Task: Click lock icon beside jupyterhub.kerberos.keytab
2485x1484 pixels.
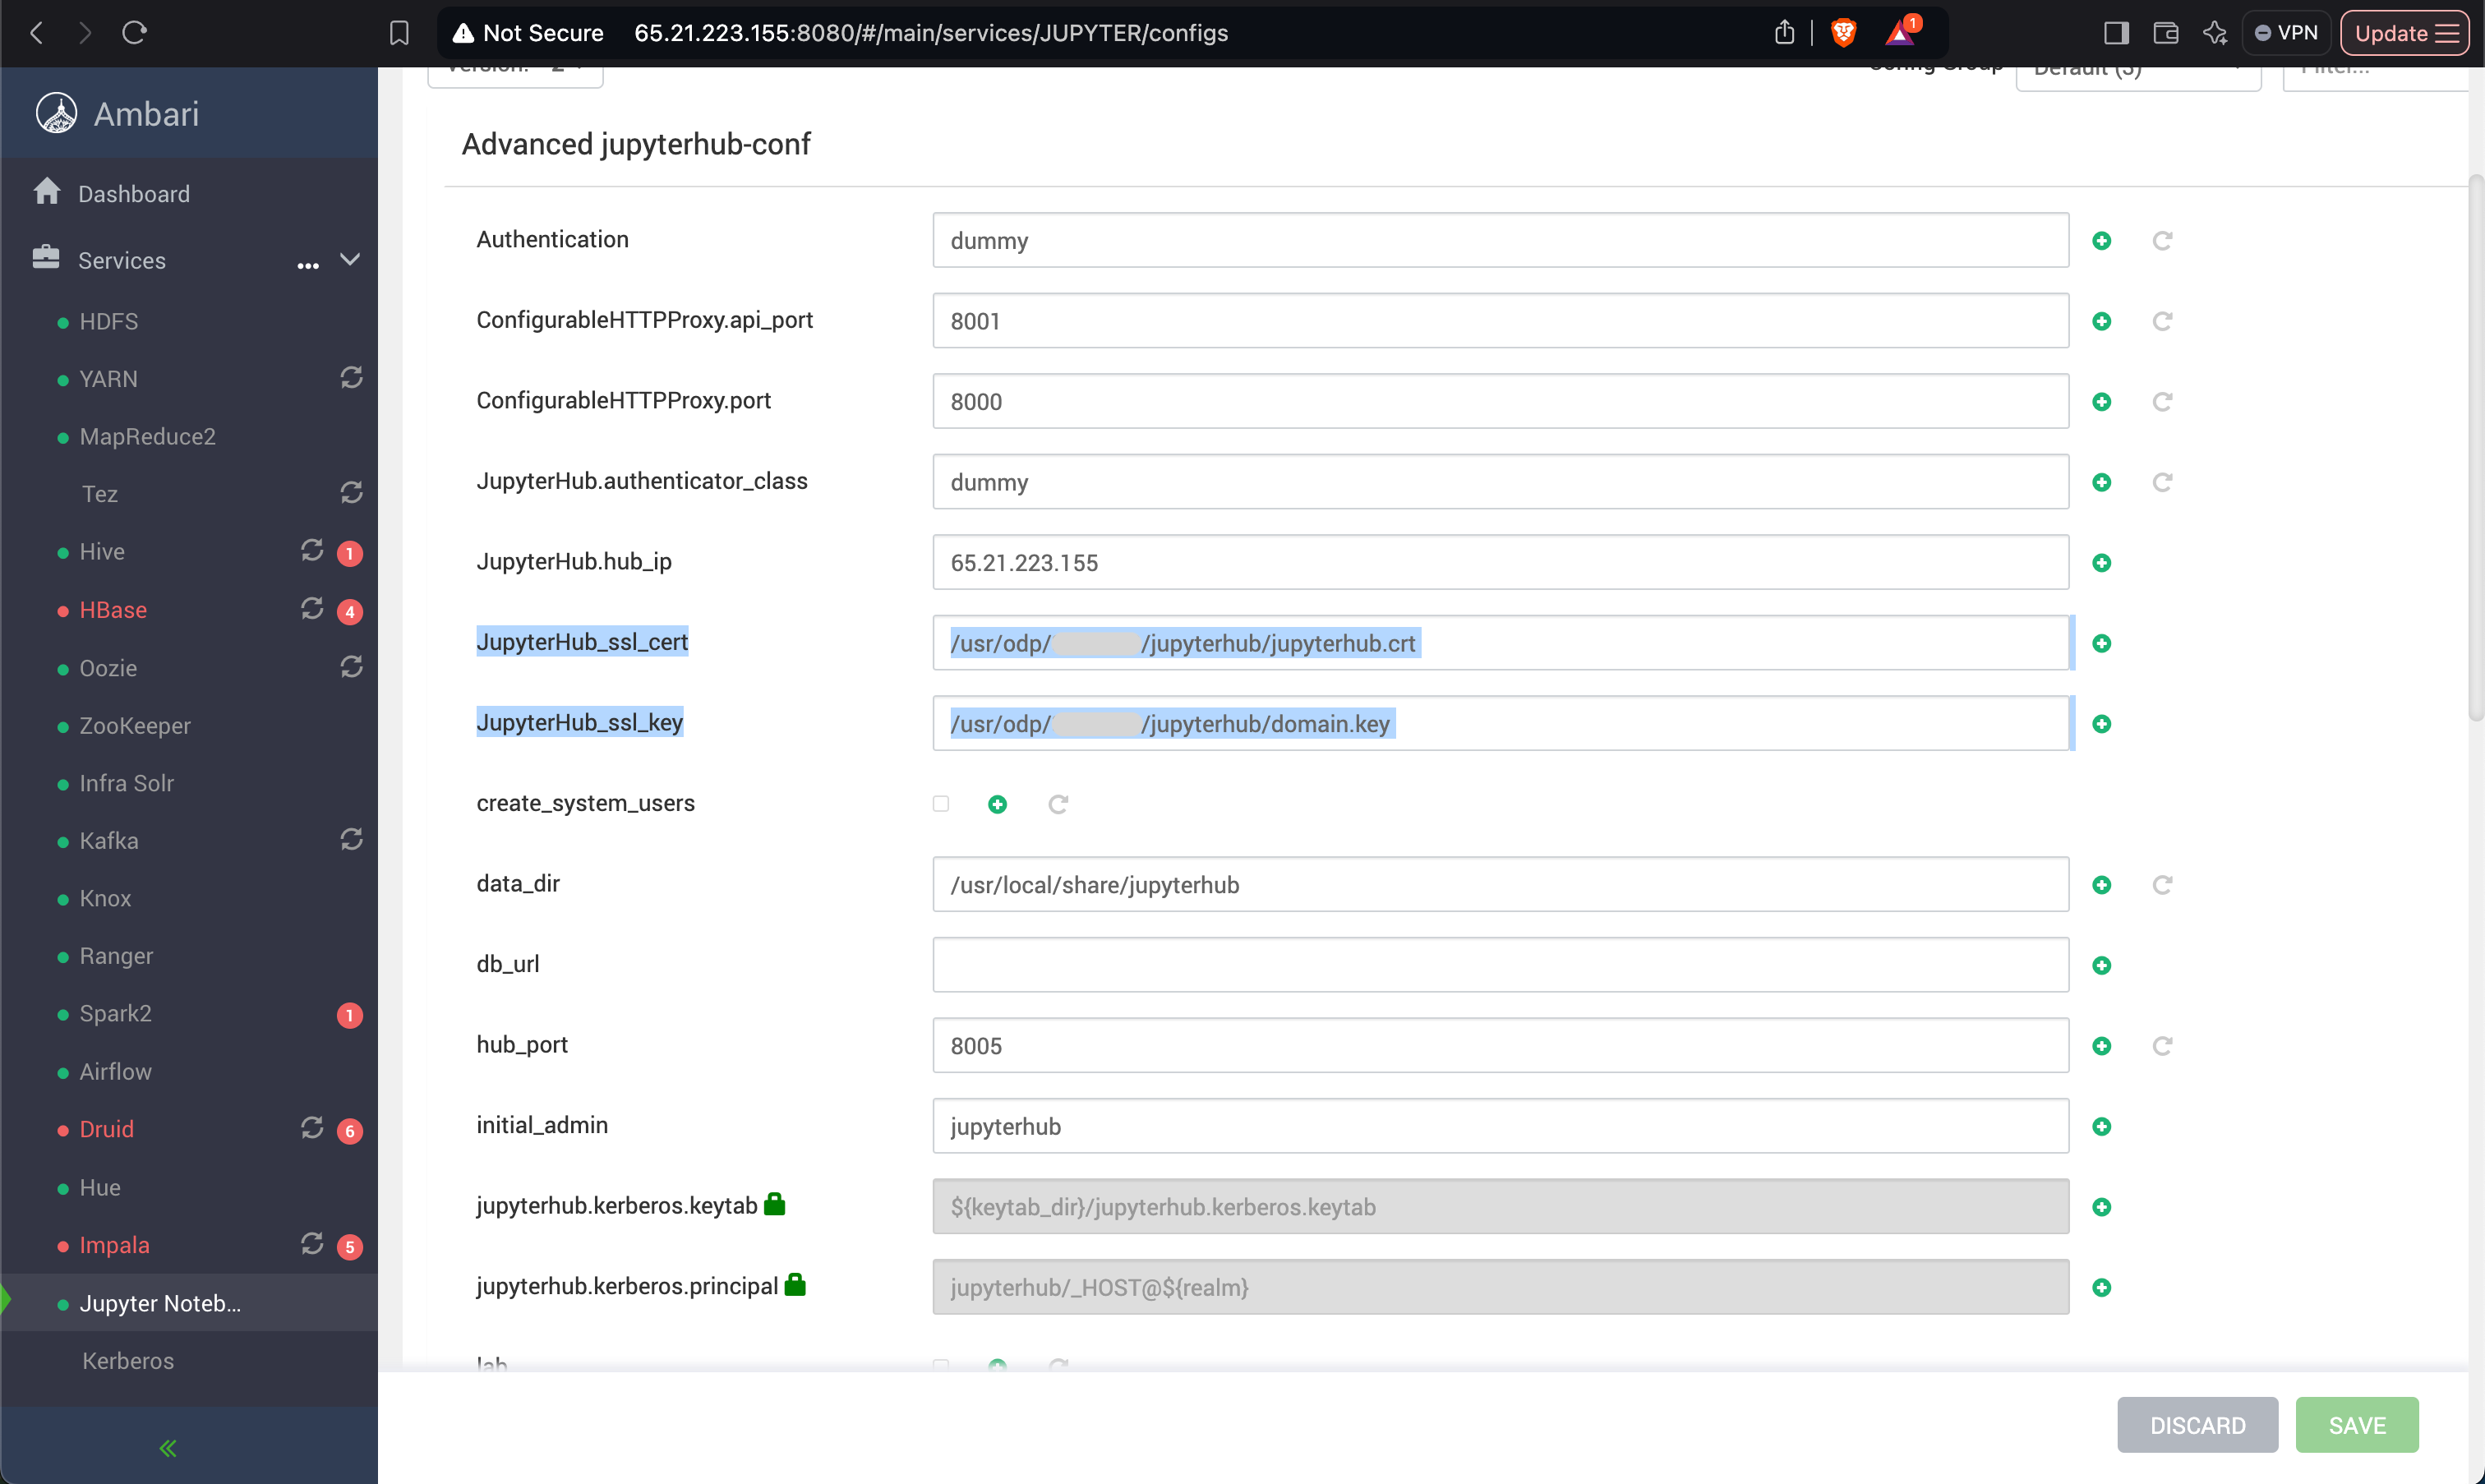Action: coord(774,1204)
